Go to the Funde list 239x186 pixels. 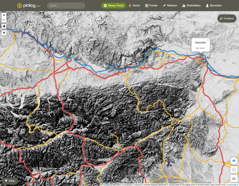(151, 5)
